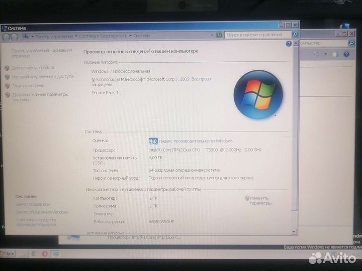Click the search field in background Компьютер window
This screenshot has height=271, width=362.
click(324, 43)
